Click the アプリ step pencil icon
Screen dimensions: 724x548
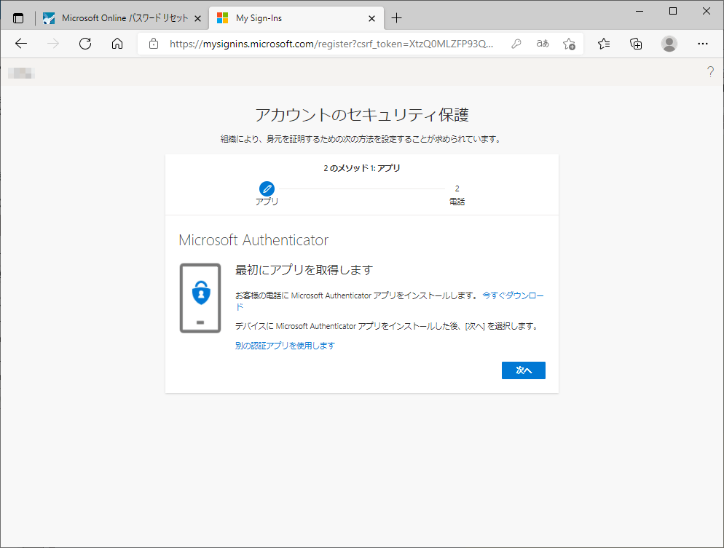click(267, 188)
